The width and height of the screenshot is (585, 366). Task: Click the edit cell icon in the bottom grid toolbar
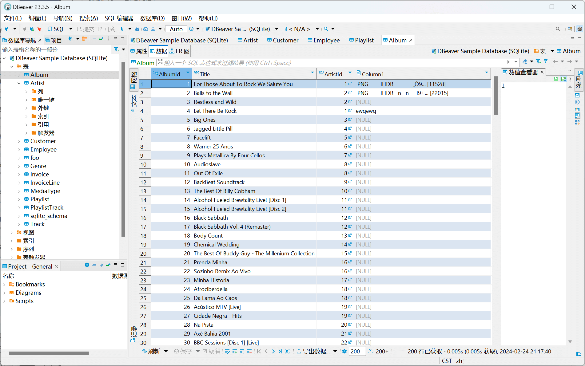tap(227, 351)
